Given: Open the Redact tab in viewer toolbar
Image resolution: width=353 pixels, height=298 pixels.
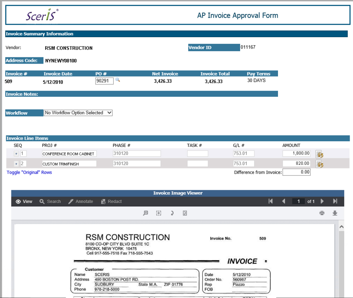Looking at the screenshot, I should coord(111,202).
